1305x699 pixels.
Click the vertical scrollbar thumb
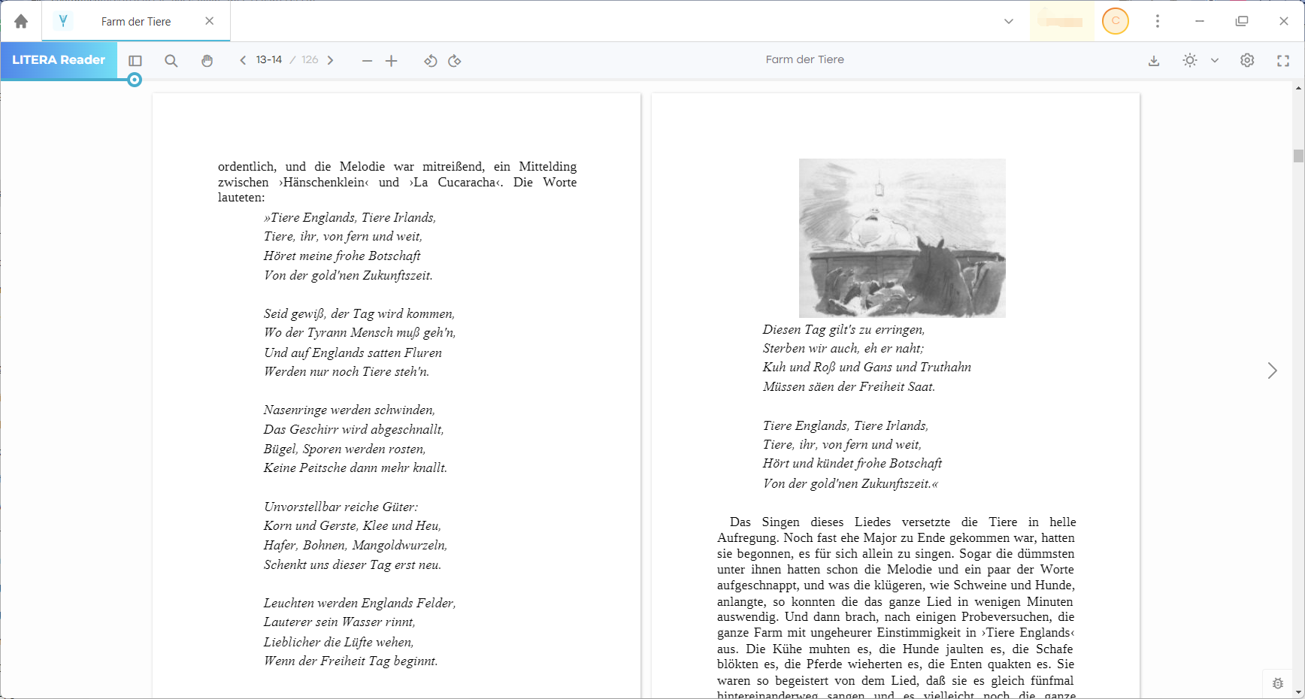tap(1298, 156)
